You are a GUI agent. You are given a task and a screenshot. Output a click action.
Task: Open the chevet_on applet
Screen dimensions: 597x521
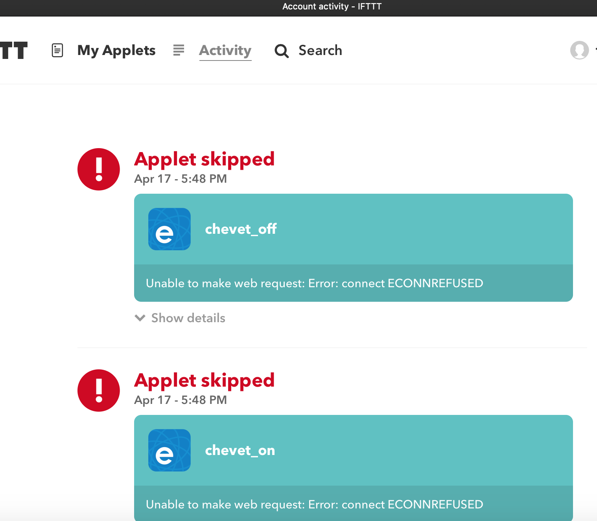tap(240, 450)
